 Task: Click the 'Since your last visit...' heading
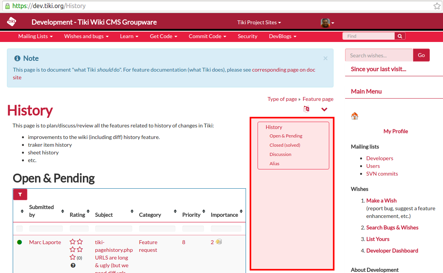pyautogui.click(x=378, y=69)
